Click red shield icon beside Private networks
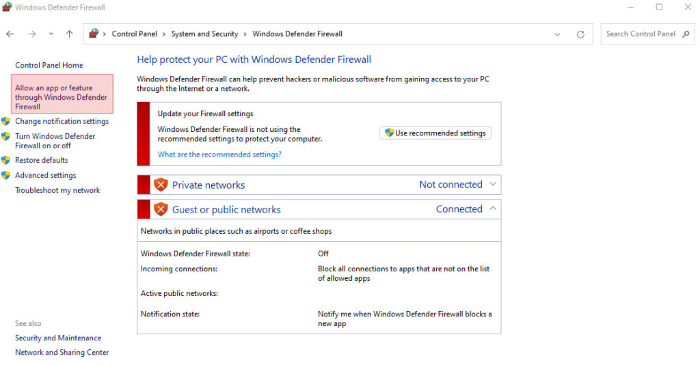This screenshot has height=365, width=700. click(x=161, y=185)
